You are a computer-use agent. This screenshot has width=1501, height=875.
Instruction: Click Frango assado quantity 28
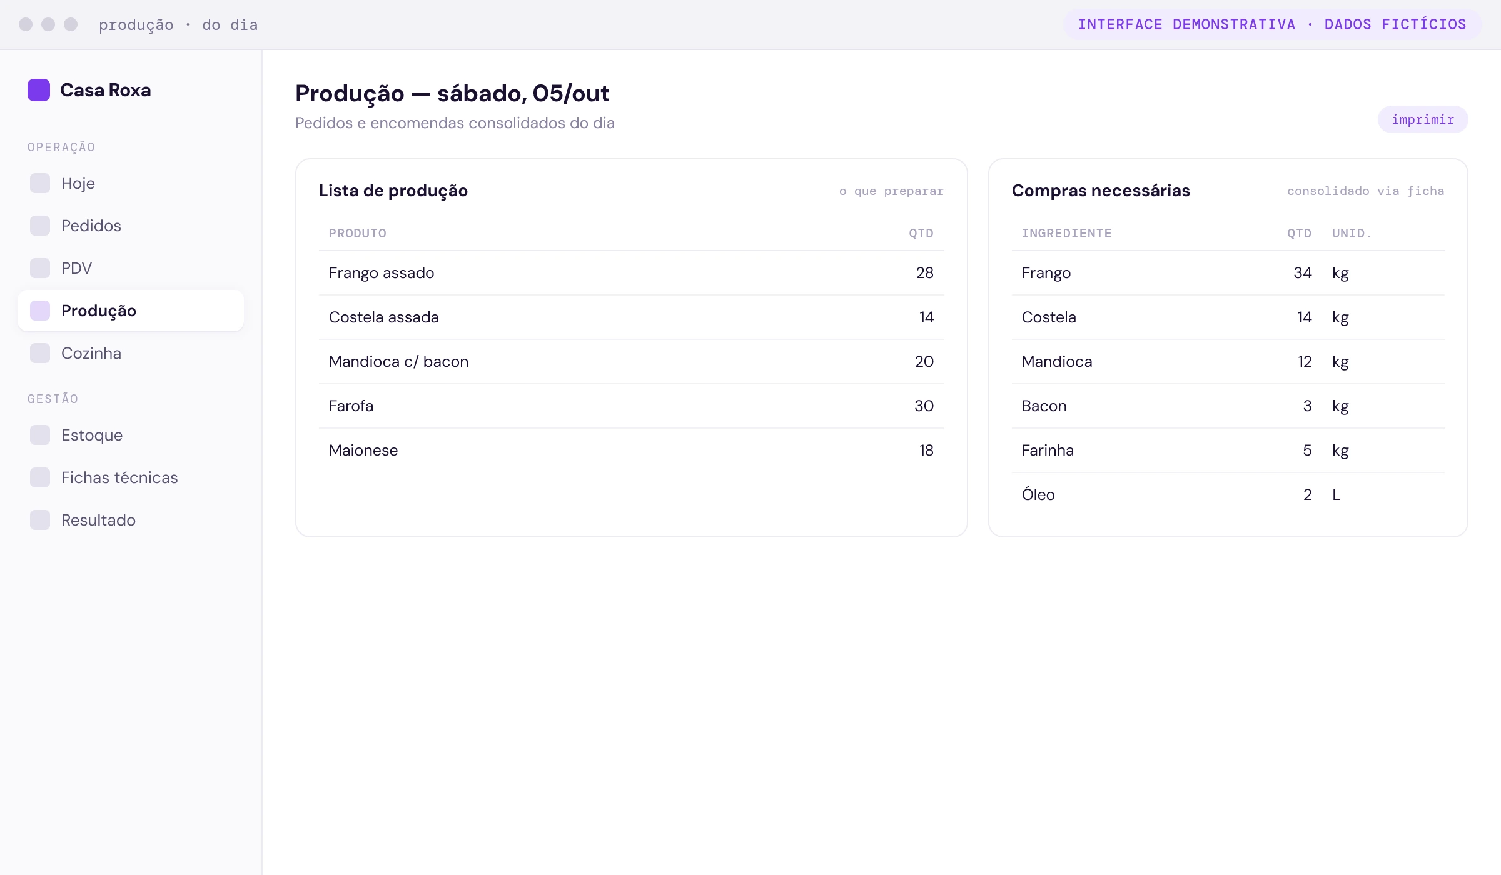tap(924, 273)
